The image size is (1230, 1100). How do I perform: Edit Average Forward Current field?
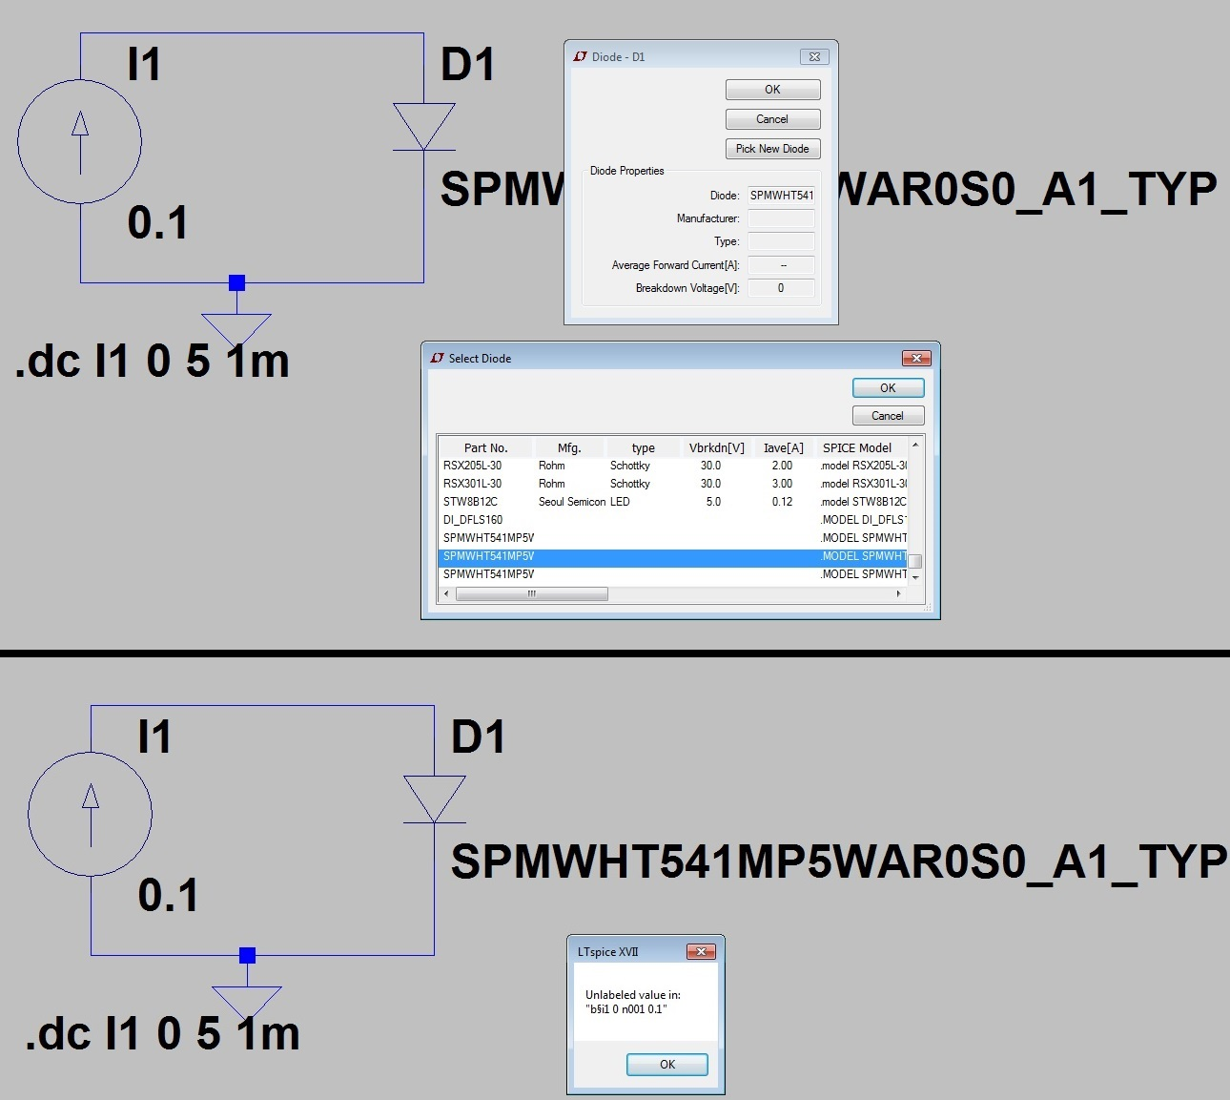point(781,265)
